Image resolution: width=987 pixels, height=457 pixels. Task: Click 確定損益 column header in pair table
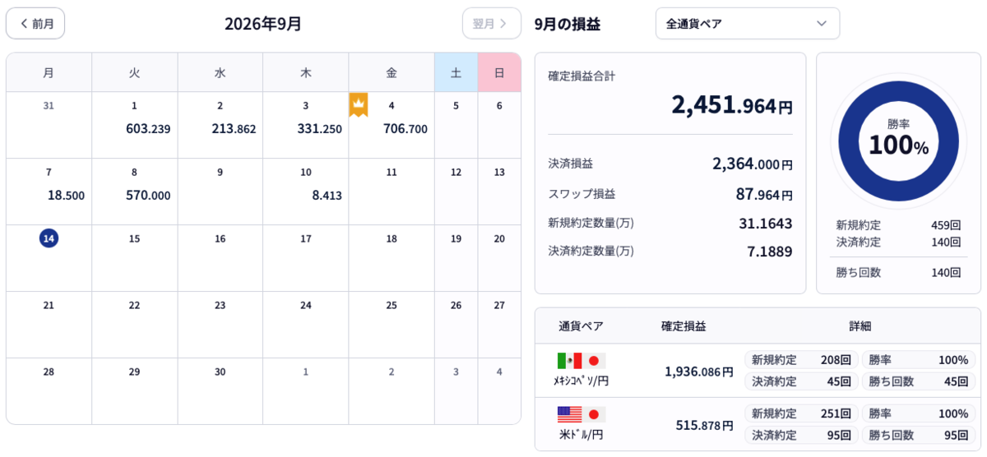click(x=683, y=326)
